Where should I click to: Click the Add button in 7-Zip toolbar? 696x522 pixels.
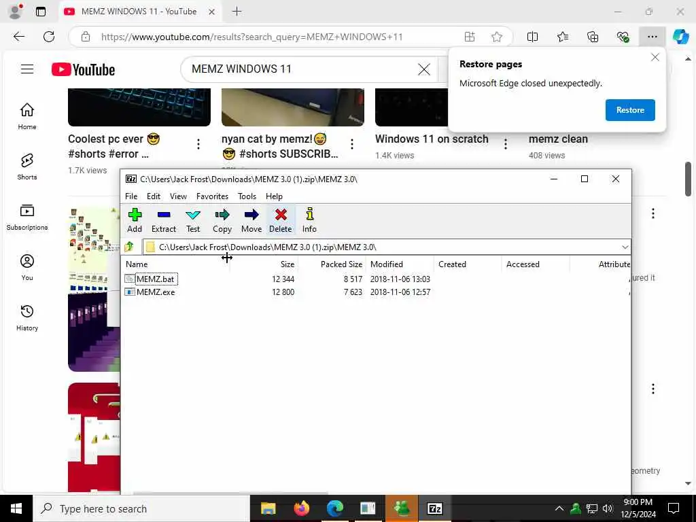(x=135, y=220)
